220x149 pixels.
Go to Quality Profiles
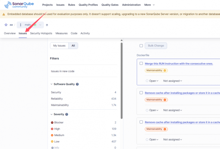(88, 5)
